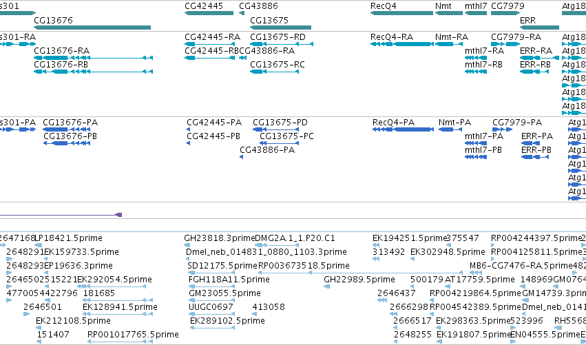Select the RecQ4 gene bar
The height and width of the screenshot is (345, 586).
coord(401,13)
